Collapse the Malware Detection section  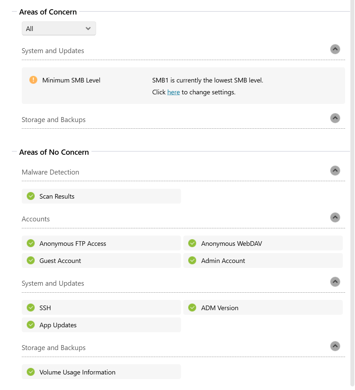click(335, 171)
